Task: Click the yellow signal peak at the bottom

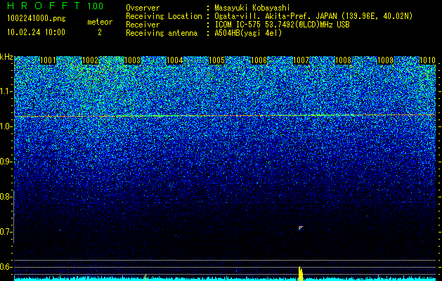Action: pos(301,274)
